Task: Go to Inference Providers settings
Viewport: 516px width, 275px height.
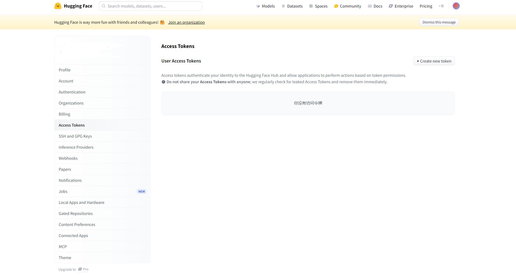Action: (x=76, y=147)
